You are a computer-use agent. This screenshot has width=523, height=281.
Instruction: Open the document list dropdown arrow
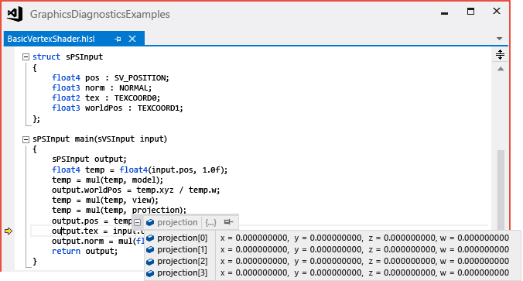coord(499,39)
